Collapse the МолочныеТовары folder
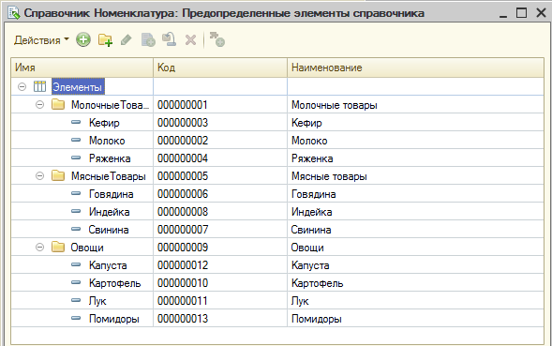 click(x=39, y=105)
